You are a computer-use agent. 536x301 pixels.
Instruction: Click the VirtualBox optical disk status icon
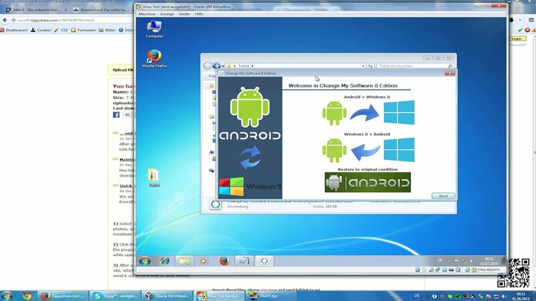pos(424,270)
